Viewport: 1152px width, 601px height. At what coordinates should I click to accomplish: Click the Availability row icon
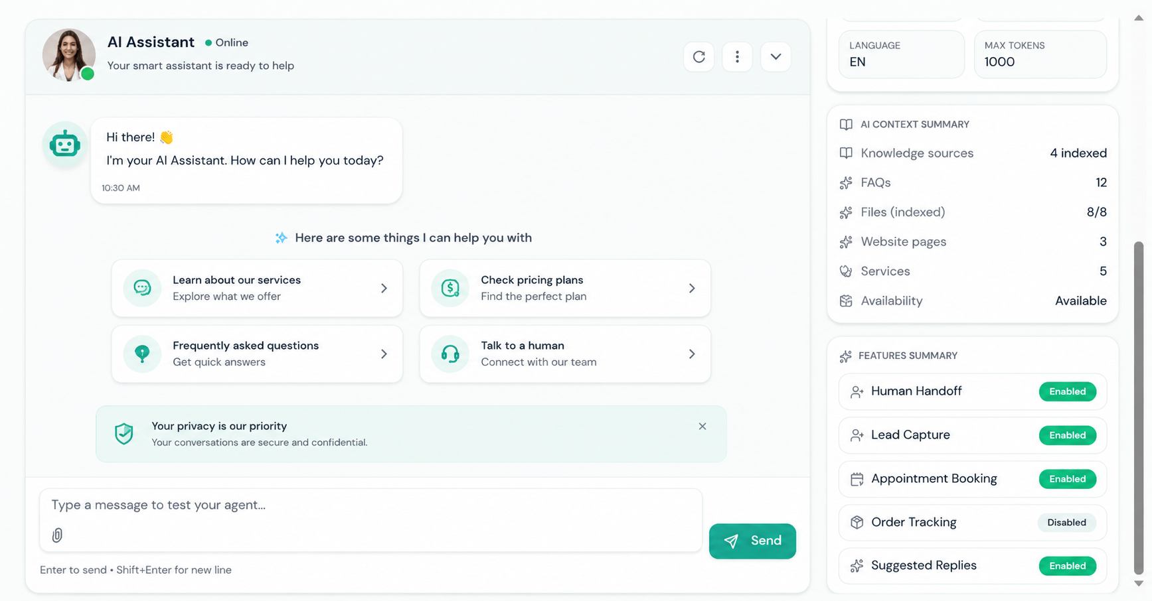coord(846,301)
